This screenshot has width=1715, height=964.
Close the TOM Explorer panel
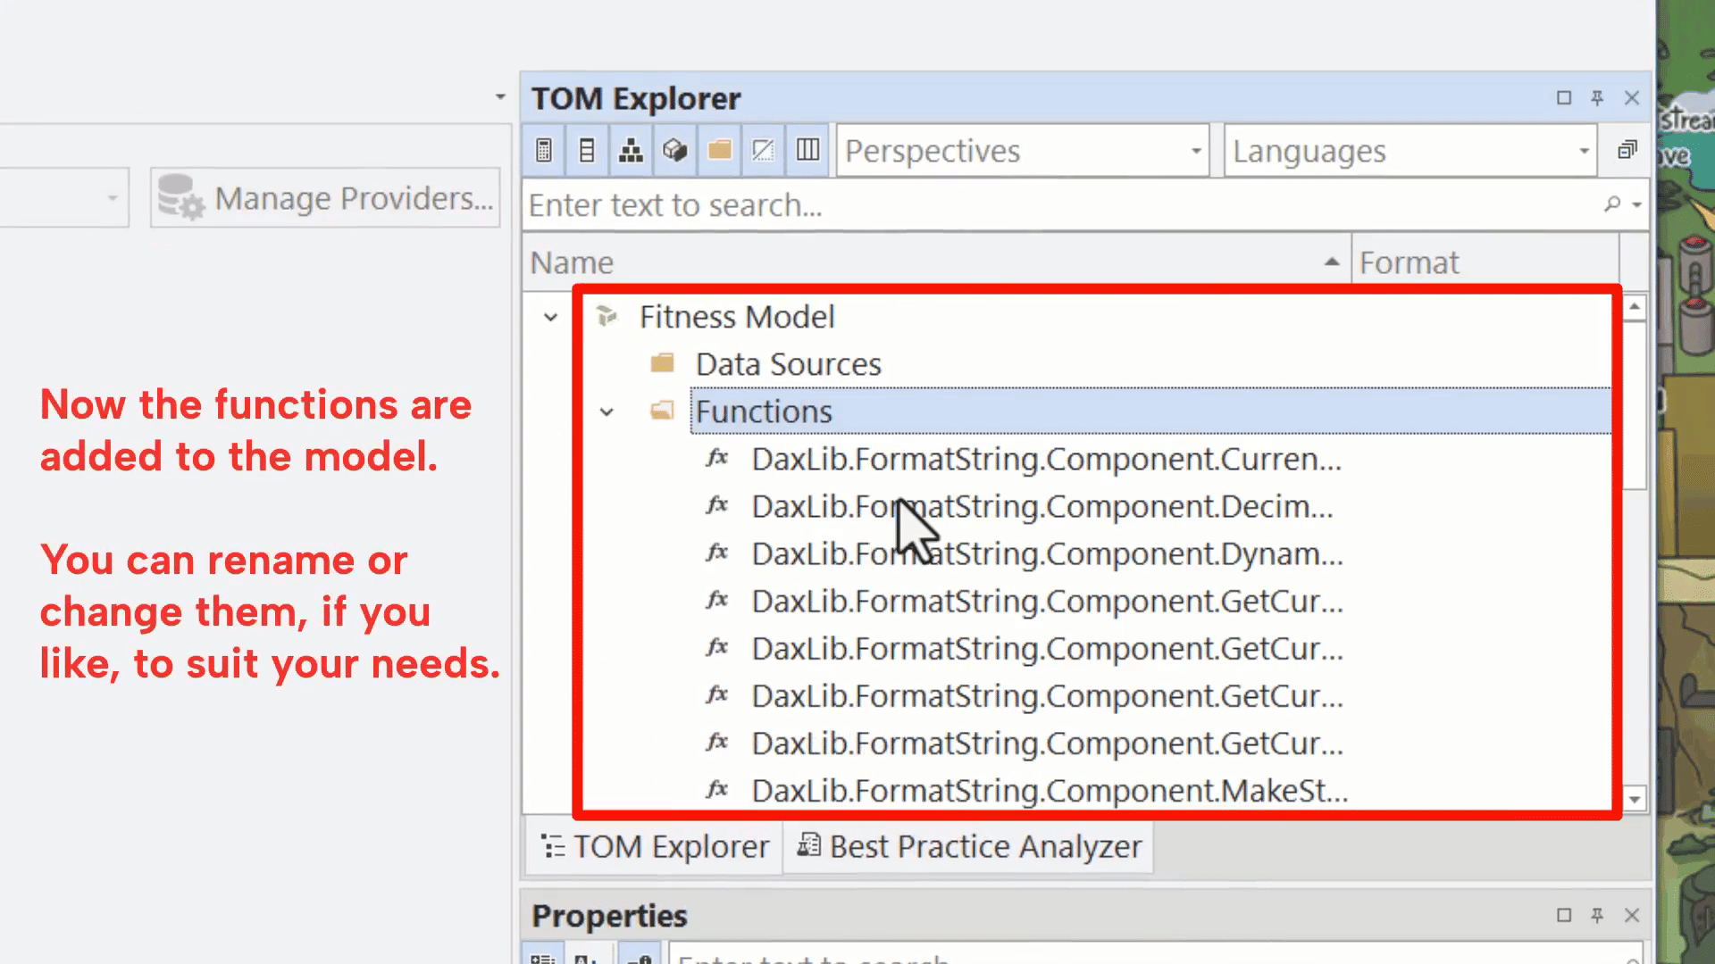click(1632, 98)
